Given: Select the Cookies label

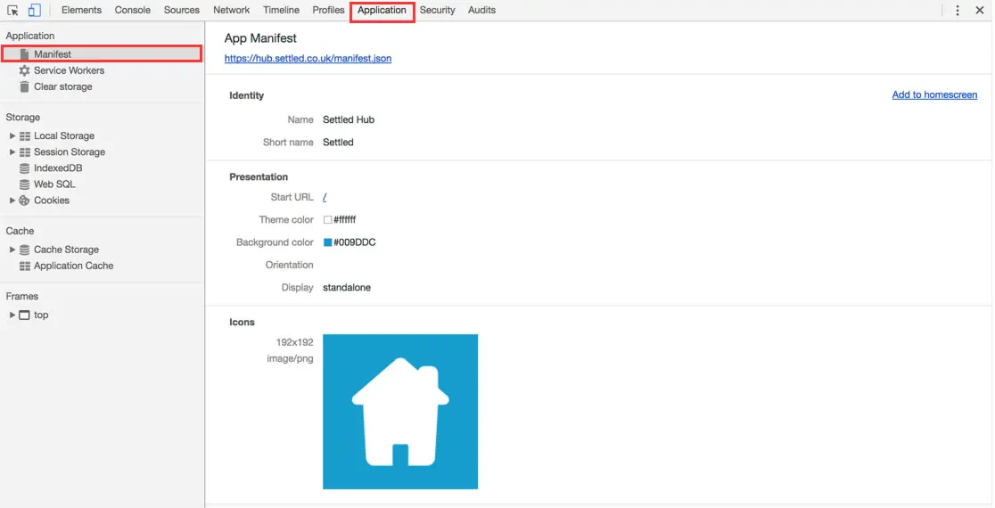Looking at the screenshot, I should 52,201.
